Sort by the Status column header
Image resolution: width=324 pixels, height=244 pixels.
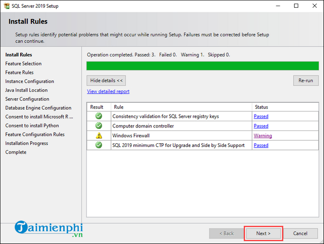pyautogui.click(x=285, y=107)
